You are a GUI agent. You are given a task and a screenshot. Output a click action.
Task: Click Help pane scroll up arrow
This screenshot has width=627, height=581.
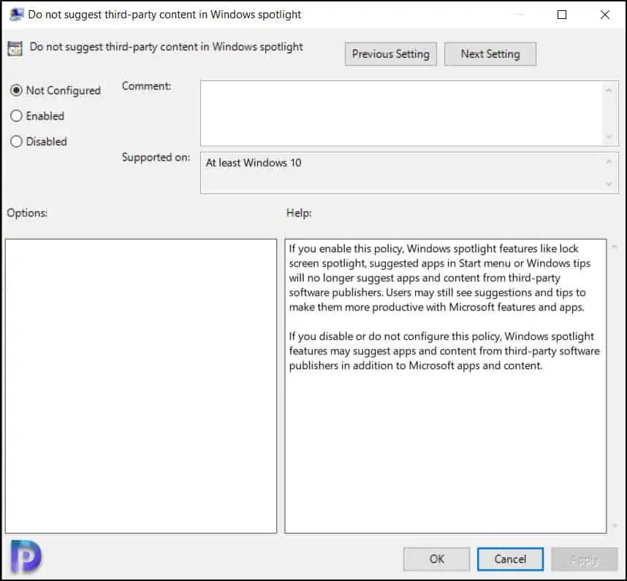[615, 247]
